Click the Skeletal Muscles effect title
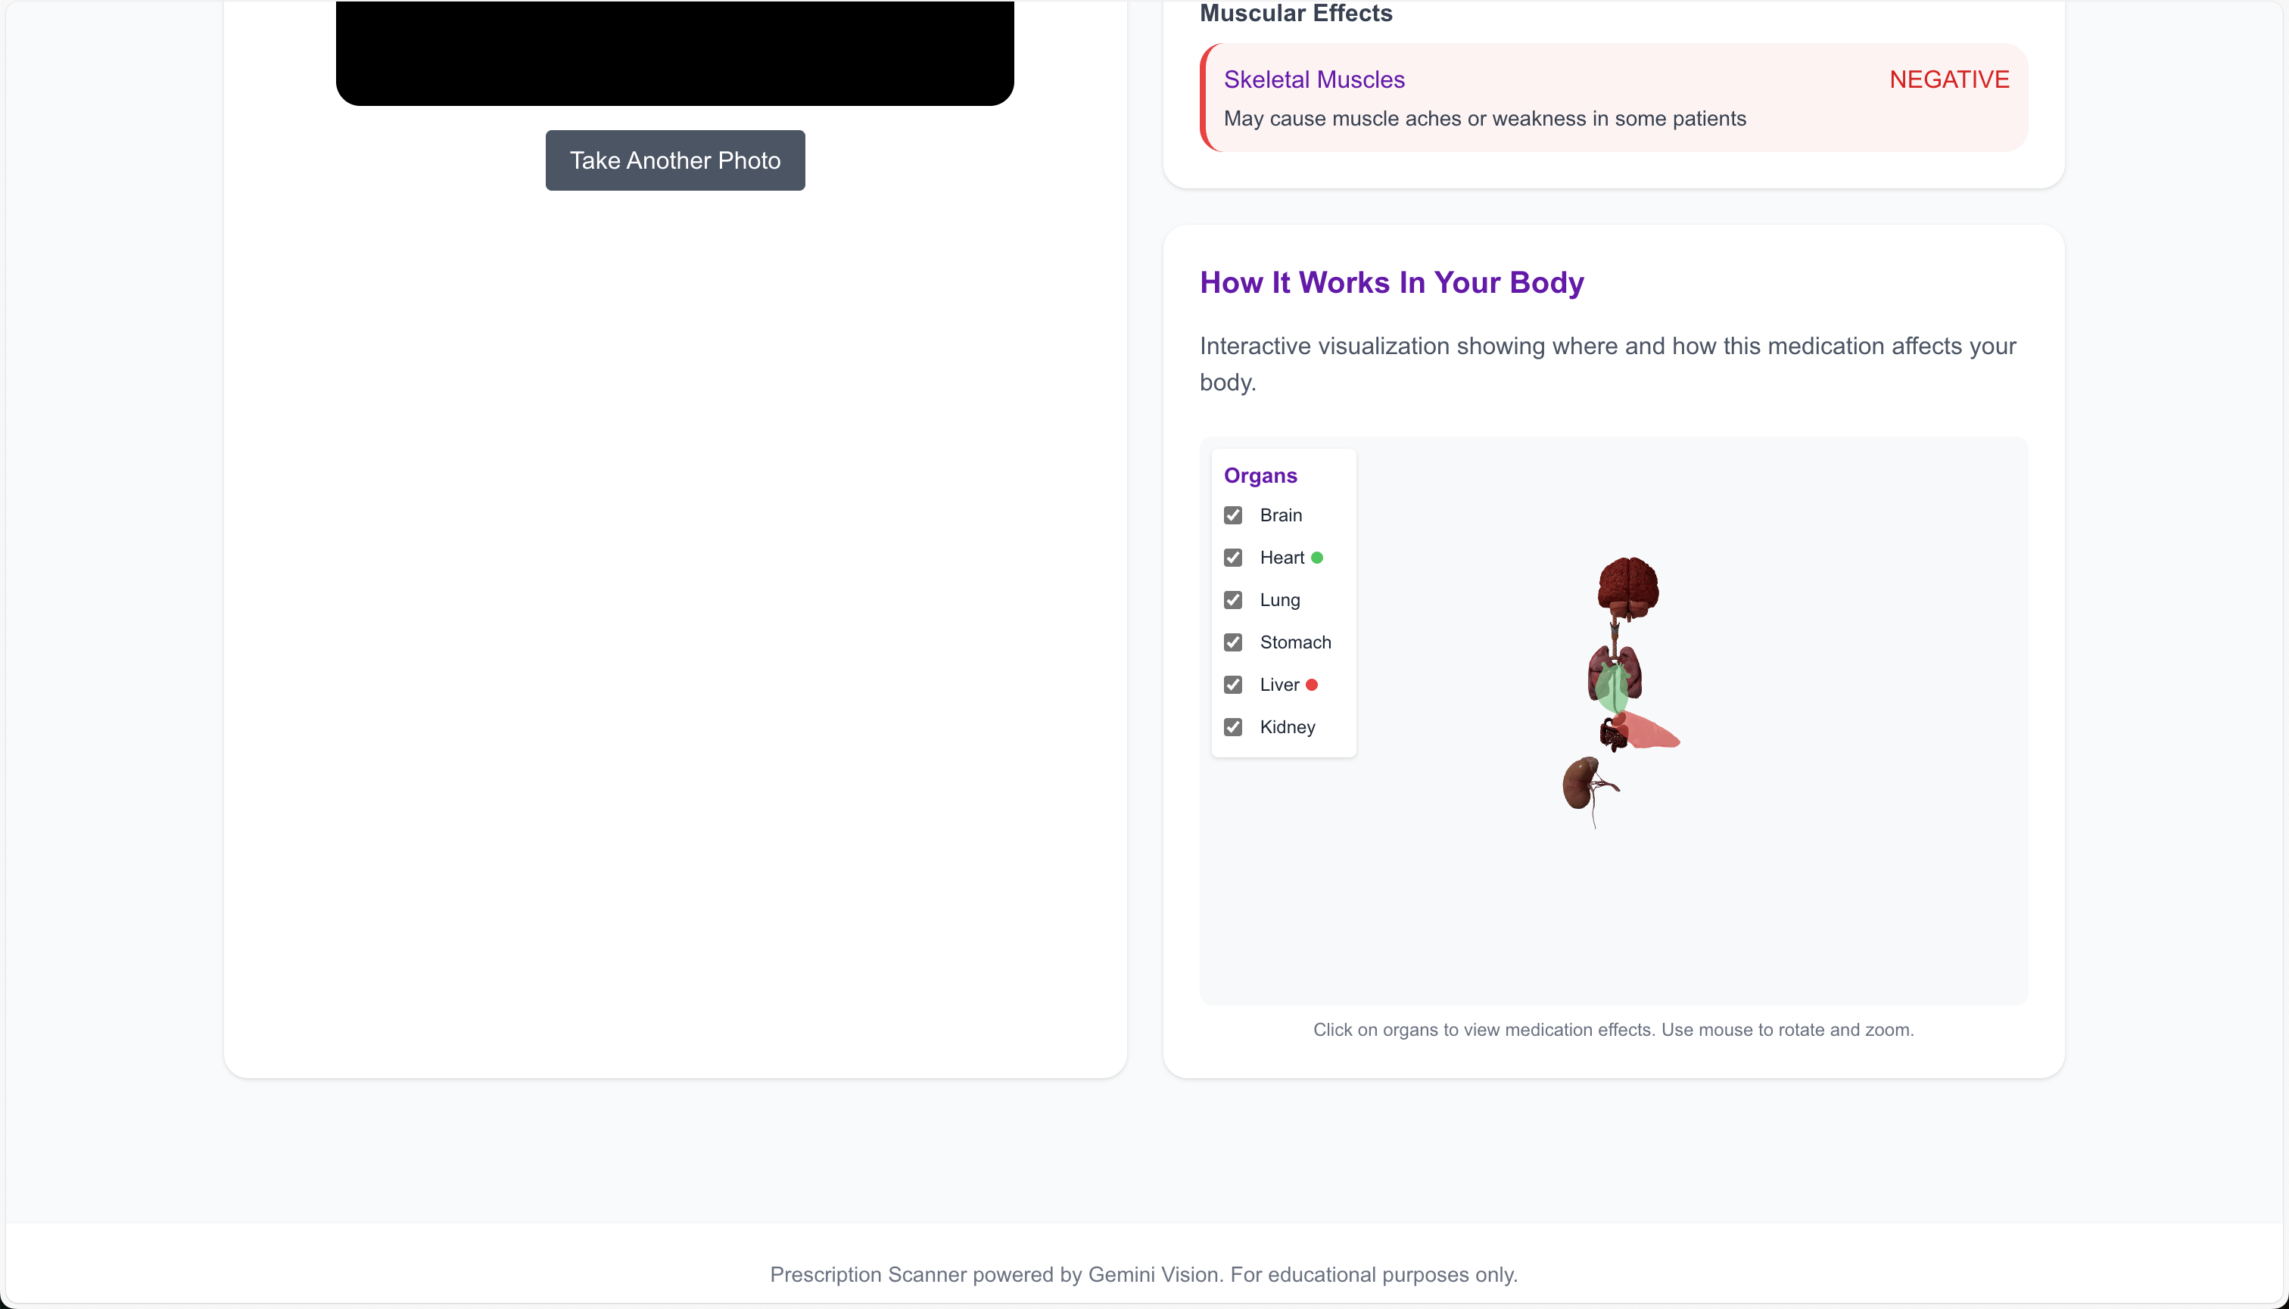The width and height of the screenshot is (2289, 1309). 1314,79
